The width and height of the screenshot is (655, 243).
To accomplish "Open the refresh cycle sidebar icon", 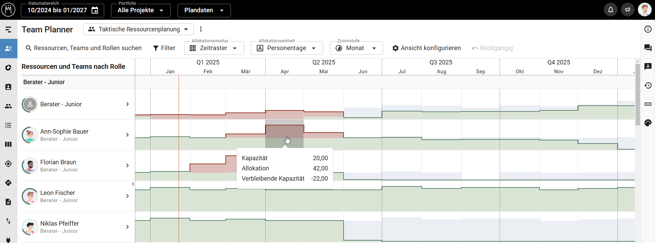I will point(9,67).
